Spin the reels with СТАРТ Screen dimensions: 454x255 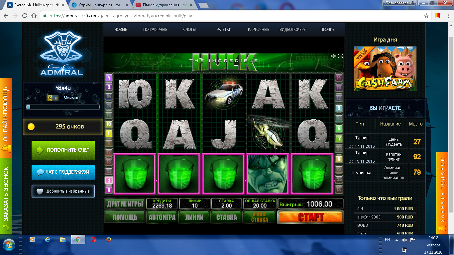tap(311, 217)
